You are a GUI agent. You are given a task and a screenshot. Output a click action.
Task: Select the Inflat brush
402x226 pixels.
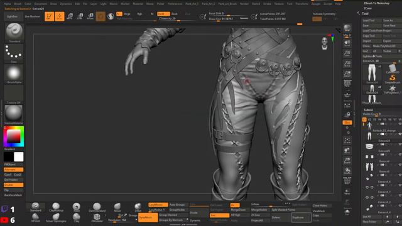click(x=138, y=207)
